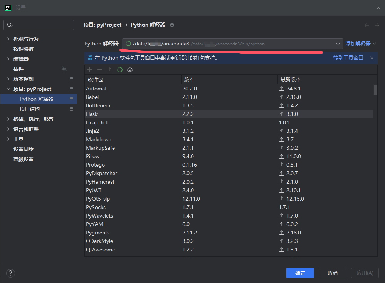Expand the 版本控制 section
The height and width of the screenshot is (283, 385).
(8, 79)
